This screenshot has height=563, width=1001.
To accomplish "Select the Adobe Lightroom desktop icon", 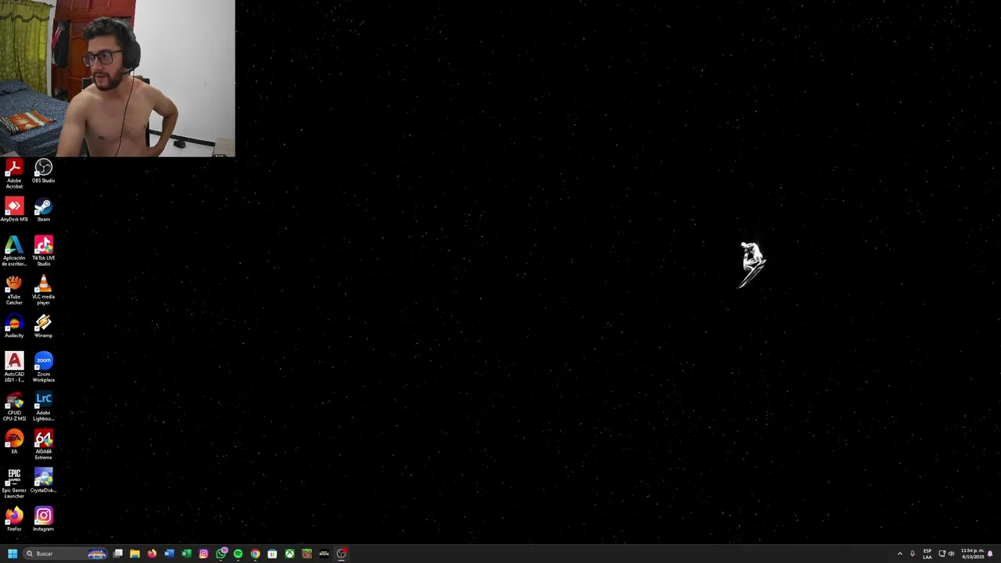I will coord(43,407).
